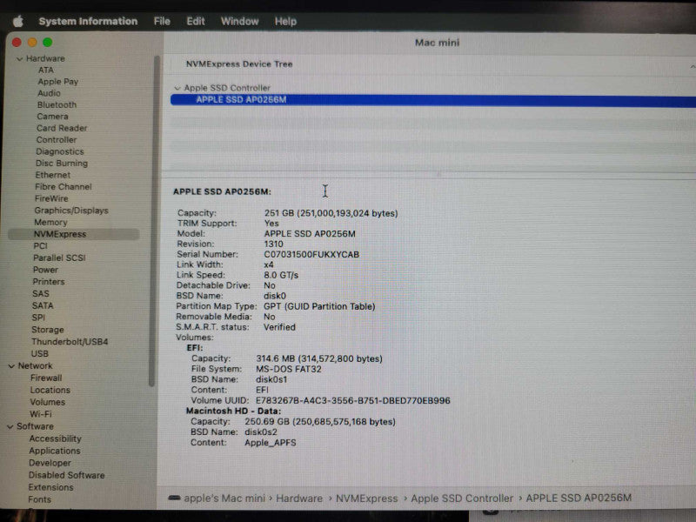
Task: Select Controller in the sidebar
Action: click(x=57, y=140)
